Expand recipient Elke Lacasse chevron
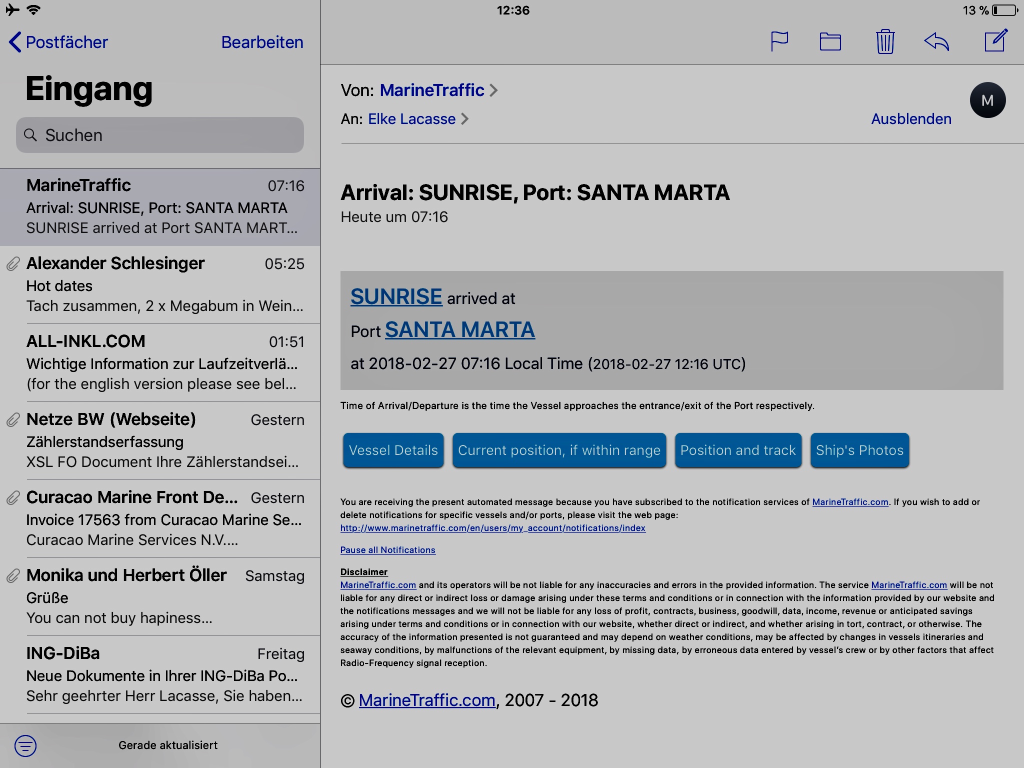The width and height of the screenshot is (1024, 768). (465, 119)
